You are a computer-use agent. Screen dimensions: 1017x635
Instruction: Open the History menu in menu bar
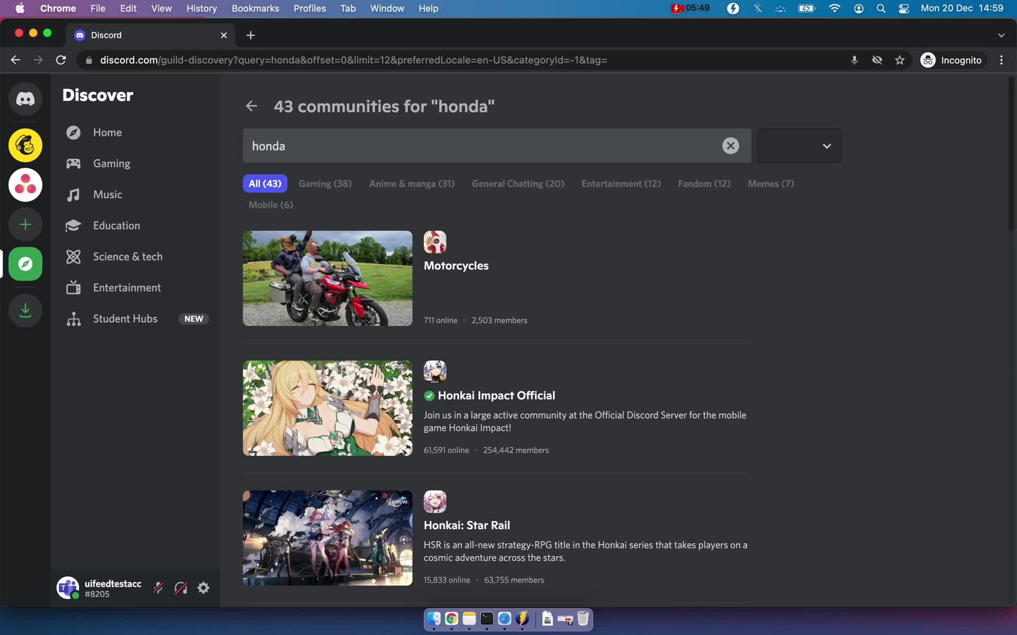(x=201, y=8)
